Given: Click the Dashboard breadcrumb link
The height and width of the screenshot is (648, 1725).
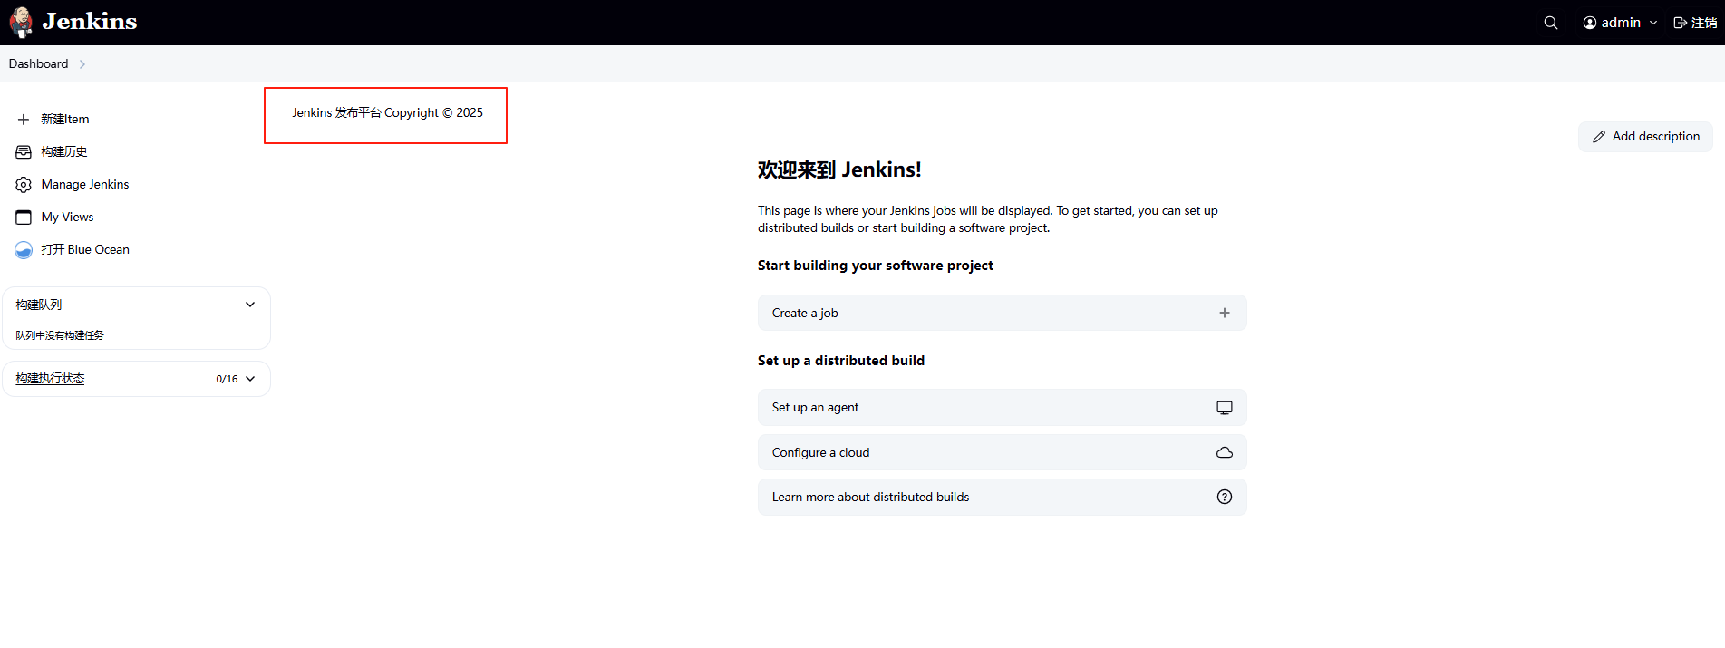Looking at the screenshot, I should click(x=39, y=64).
